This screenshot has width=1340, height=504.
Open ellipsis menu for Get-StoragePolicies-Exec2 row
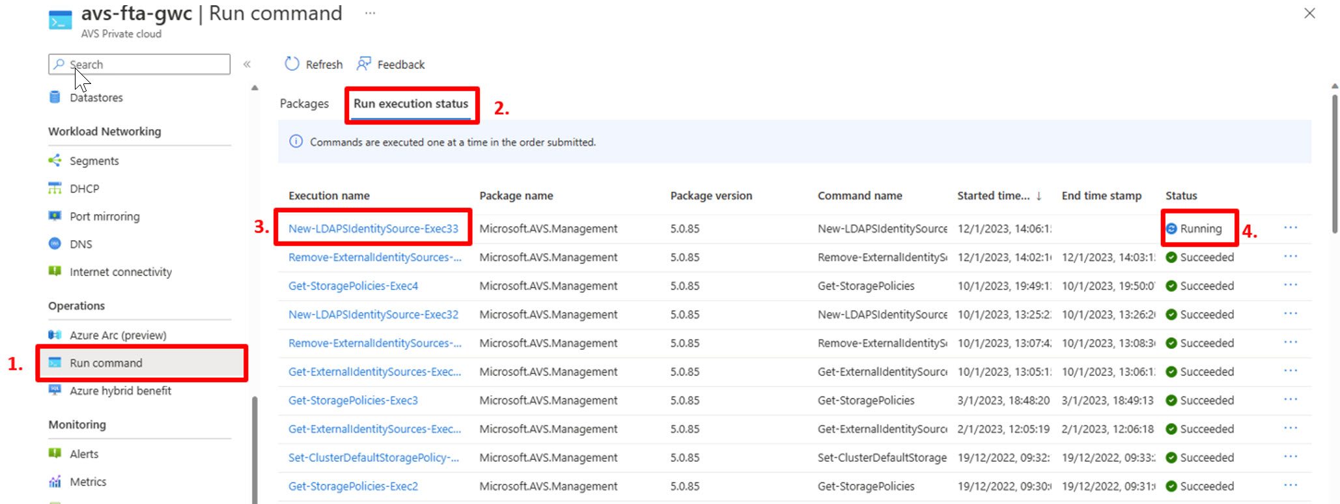[x=1291, y=485]
